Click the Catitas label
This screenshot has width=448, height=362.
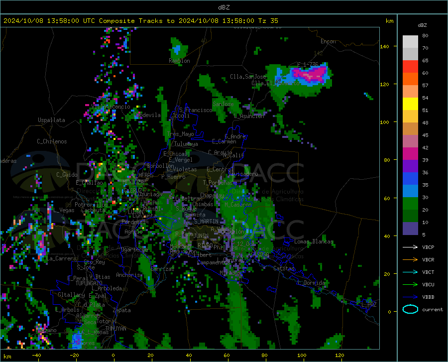pyautogui.click(x=284, y=268)
